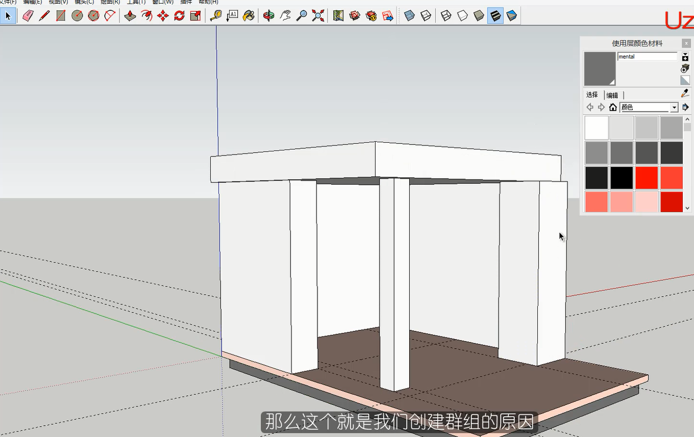
Task: Click the home icon in materials panel
Action: pos(613,108)
